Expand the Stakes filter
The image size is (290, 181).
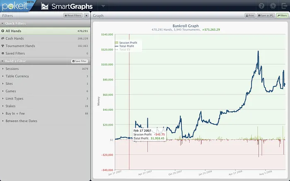tap(45, 106)
